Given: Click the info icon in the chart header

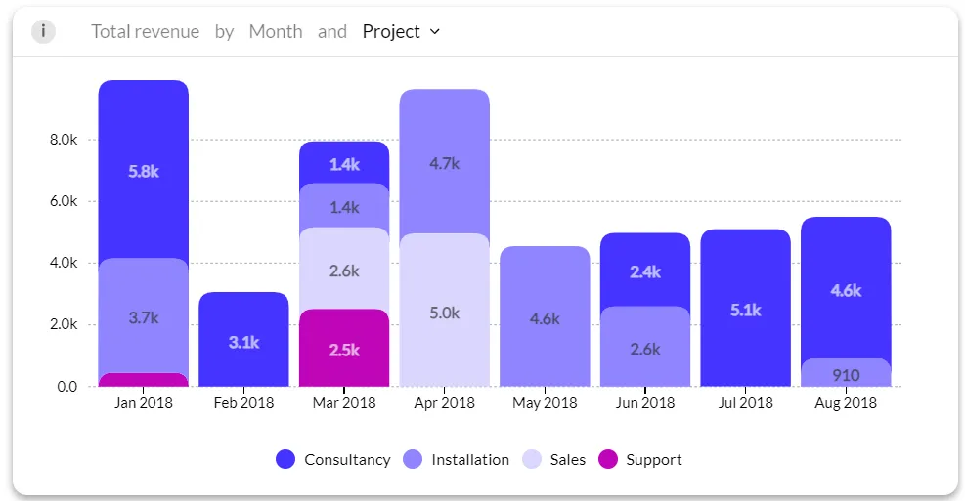Looking at the screenshot, I should (43, 31).
